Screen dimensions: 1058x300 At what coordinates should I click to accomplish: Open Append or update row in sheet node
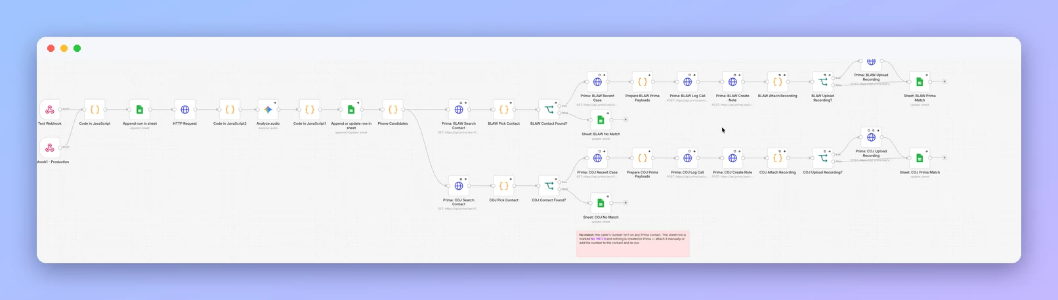351,110
